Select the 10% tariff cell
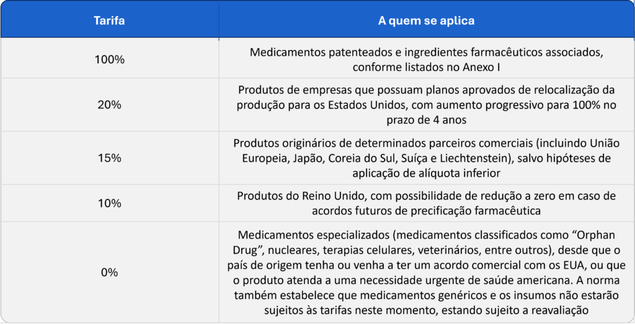The width and height of the screenshot is (635, 325). (x=109, y=203)
